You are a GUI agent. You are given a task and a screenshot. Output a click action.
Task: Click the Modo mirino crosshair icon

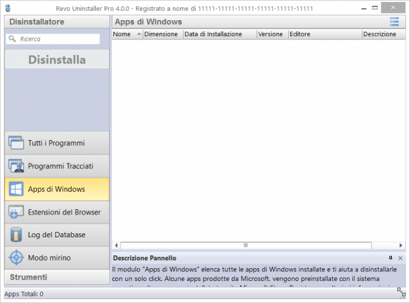pos(16,257)
